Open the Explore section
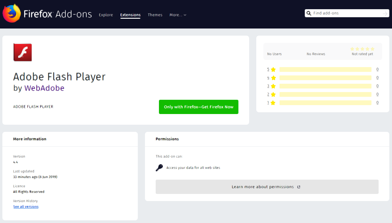392x223 pixels. 106,15
